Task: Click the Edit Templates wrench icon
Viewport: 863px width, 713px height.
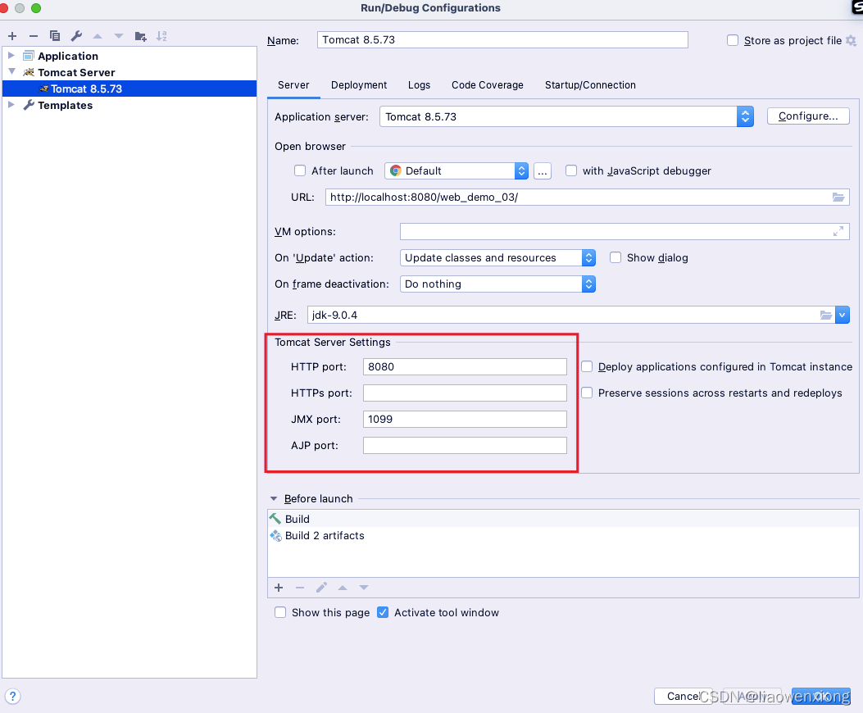Action: tap(76, 36)
